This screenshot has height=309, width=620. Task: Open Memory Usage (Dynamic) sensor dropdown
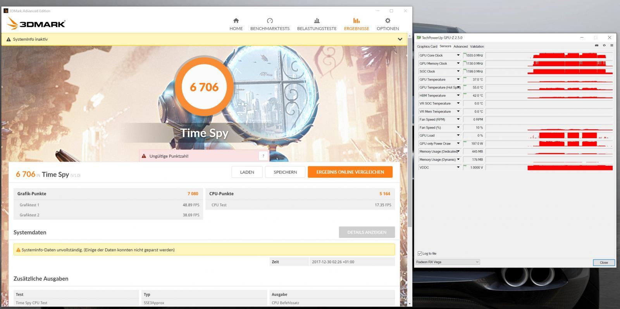(458, 160)
